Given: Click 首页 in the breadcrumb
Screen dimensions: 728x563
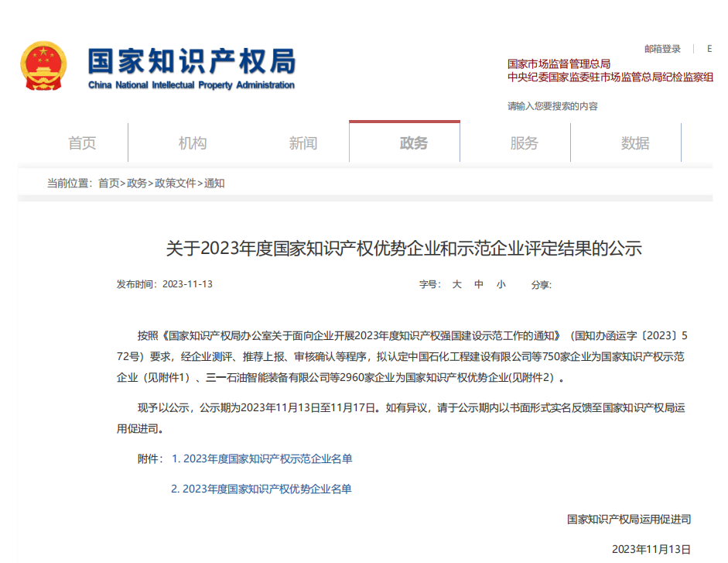Looking at the screenshot, I should click(x=109, y=184).
